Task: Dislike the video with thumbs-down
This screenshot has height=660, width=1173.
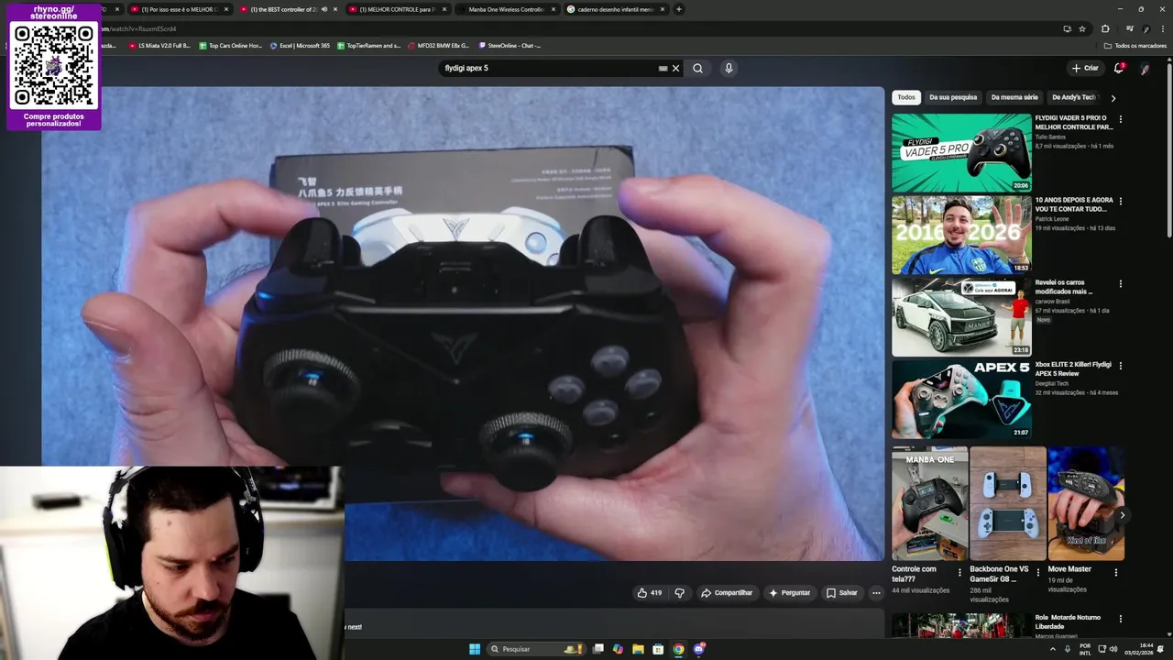Action: 679,593
